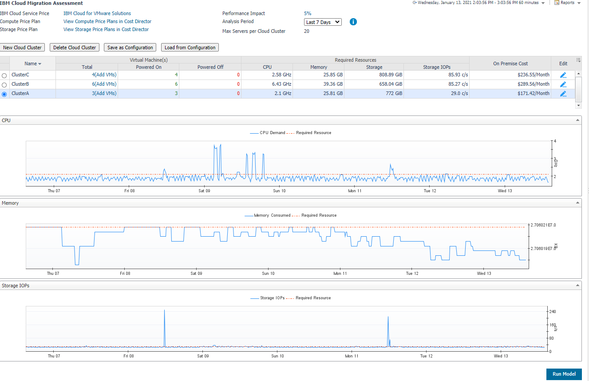Open the blue info icon beside Analysis Period
This screenshot has width=589, height=381.
coord(353,22)
